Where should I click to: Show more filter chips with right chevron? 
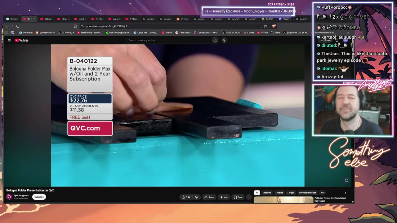345,193
